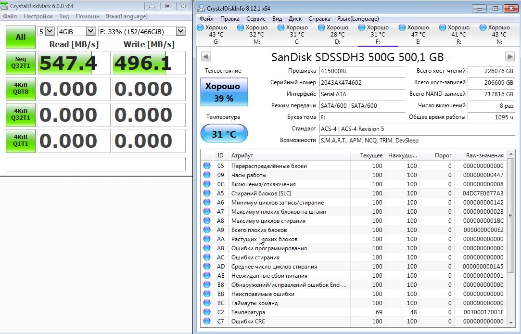Click the Хорошо 39 % health status button

(x=224, y=92)
